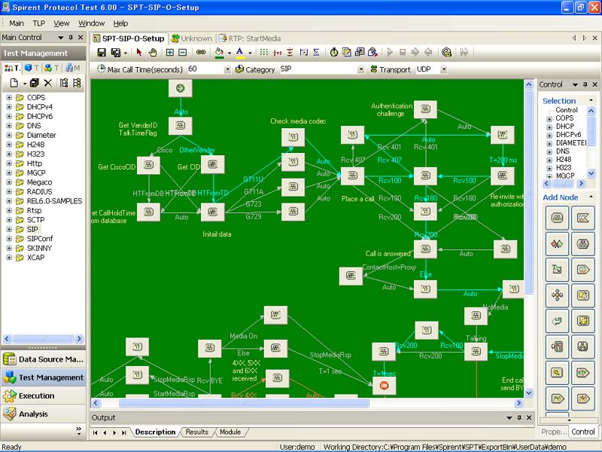
Task: Switch to the RTP: StartMedia tab
Action: tap(250, 38)
